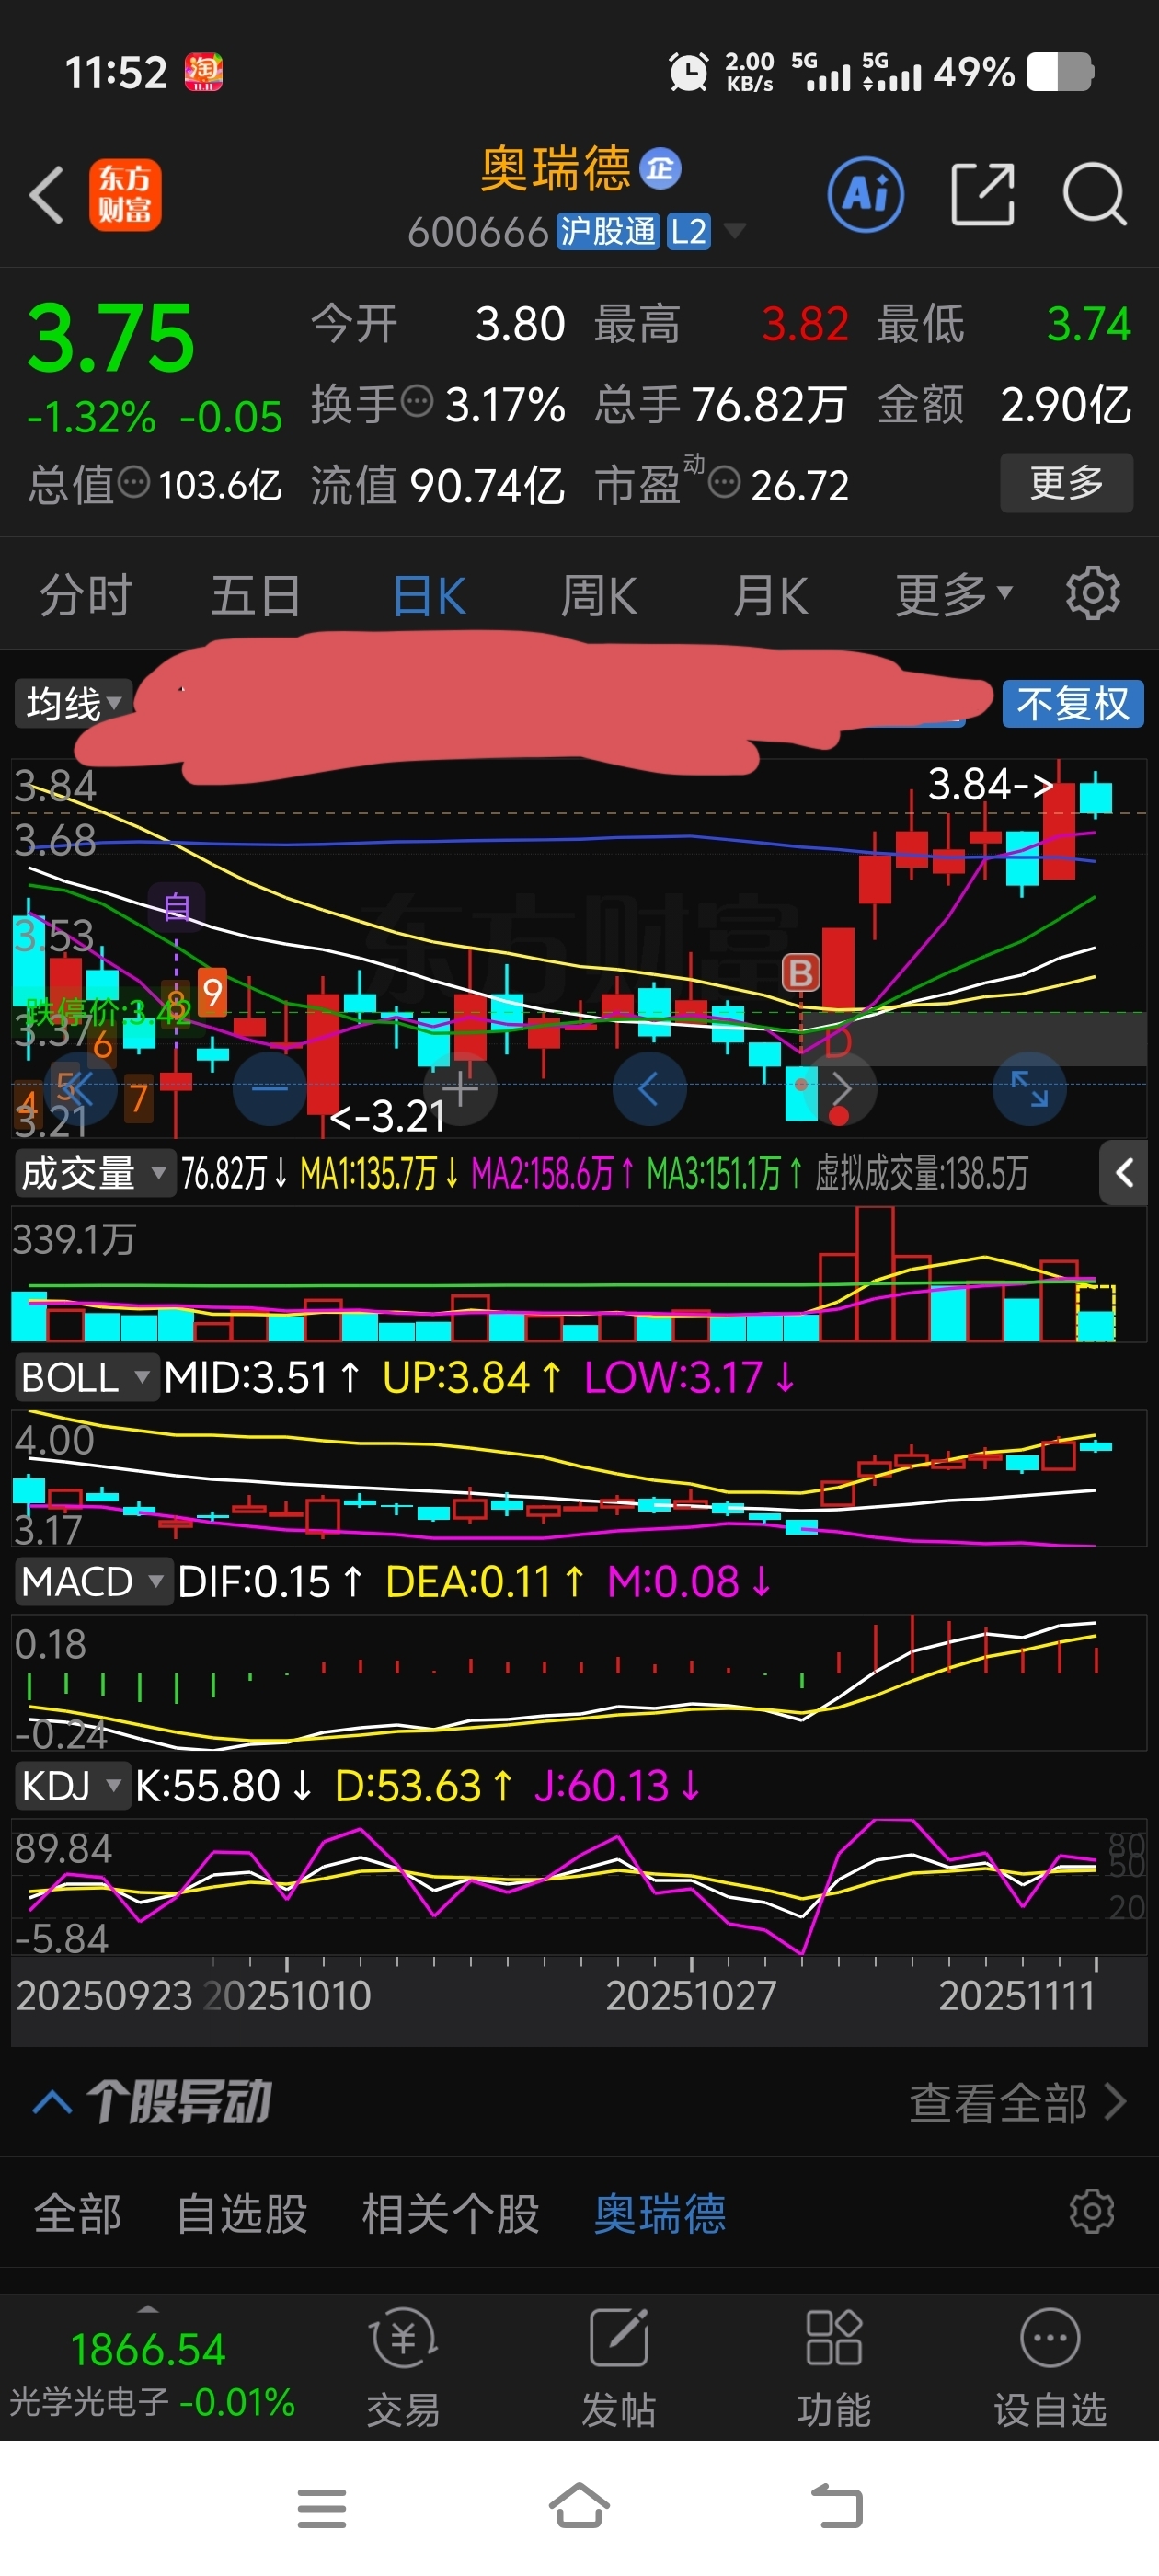Tap the share/export icon

click(982, 194)
